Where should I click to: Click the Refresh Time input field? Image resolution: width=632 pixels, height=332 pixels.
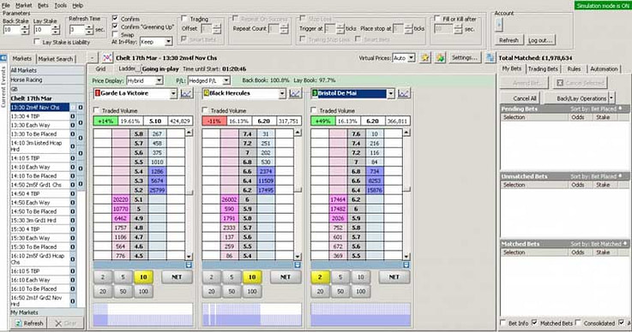pos(76,30)
